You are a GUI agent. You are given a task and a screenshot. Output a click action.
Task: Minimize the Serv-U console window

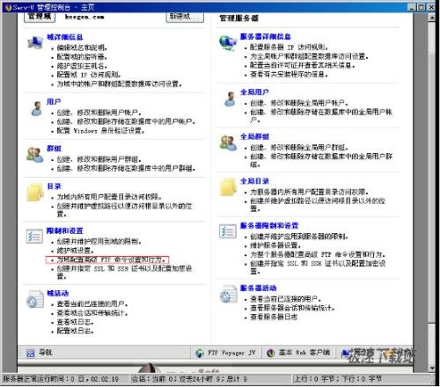[x=412, y=7]
